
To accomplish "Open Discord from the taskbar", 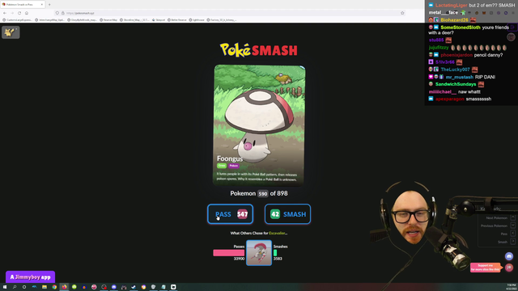I will point(114,287).
